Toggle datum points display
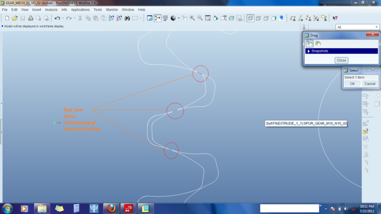 (x=308, y=18)
